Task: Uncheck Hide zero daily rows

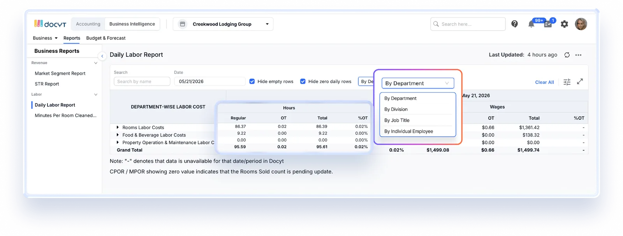Action: pyautogui.click(x=303, y=81)
